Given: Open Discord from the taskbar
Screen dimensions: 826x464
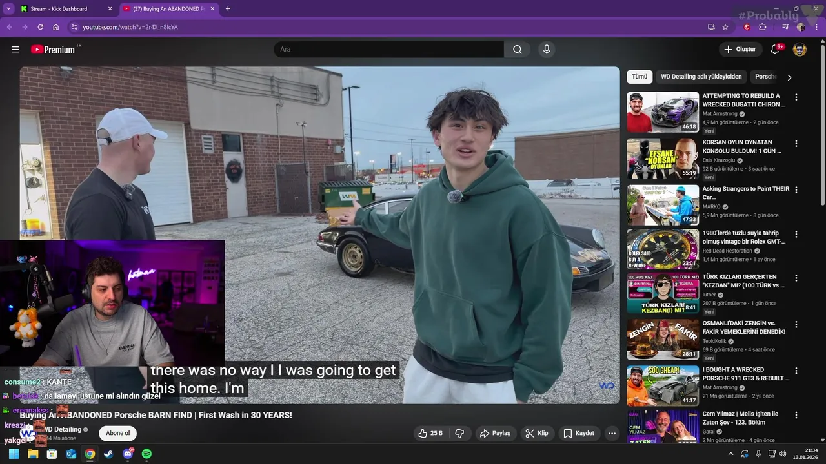Looking at the screenshot, I should coord(128,454).
